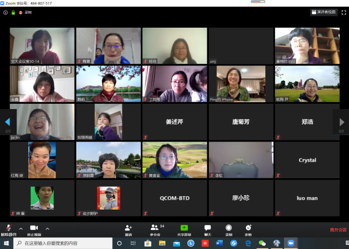Screen dimensions: 349x249
Task: Click the red Leave Meeting text
Action: pyautogui.click(x=337, y=230)
